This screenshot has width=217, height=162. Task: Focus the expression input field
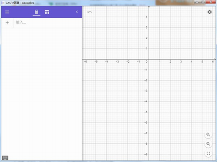(48, 22)
